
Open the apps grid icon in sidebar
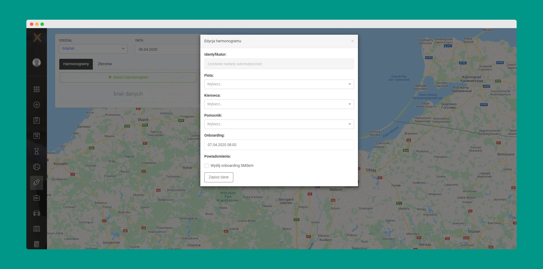coord(37,89)
